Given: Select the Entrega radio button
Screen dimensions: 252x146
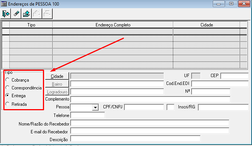Looking at the screenshot, I should pyautogui.click(x=7, y=95).
